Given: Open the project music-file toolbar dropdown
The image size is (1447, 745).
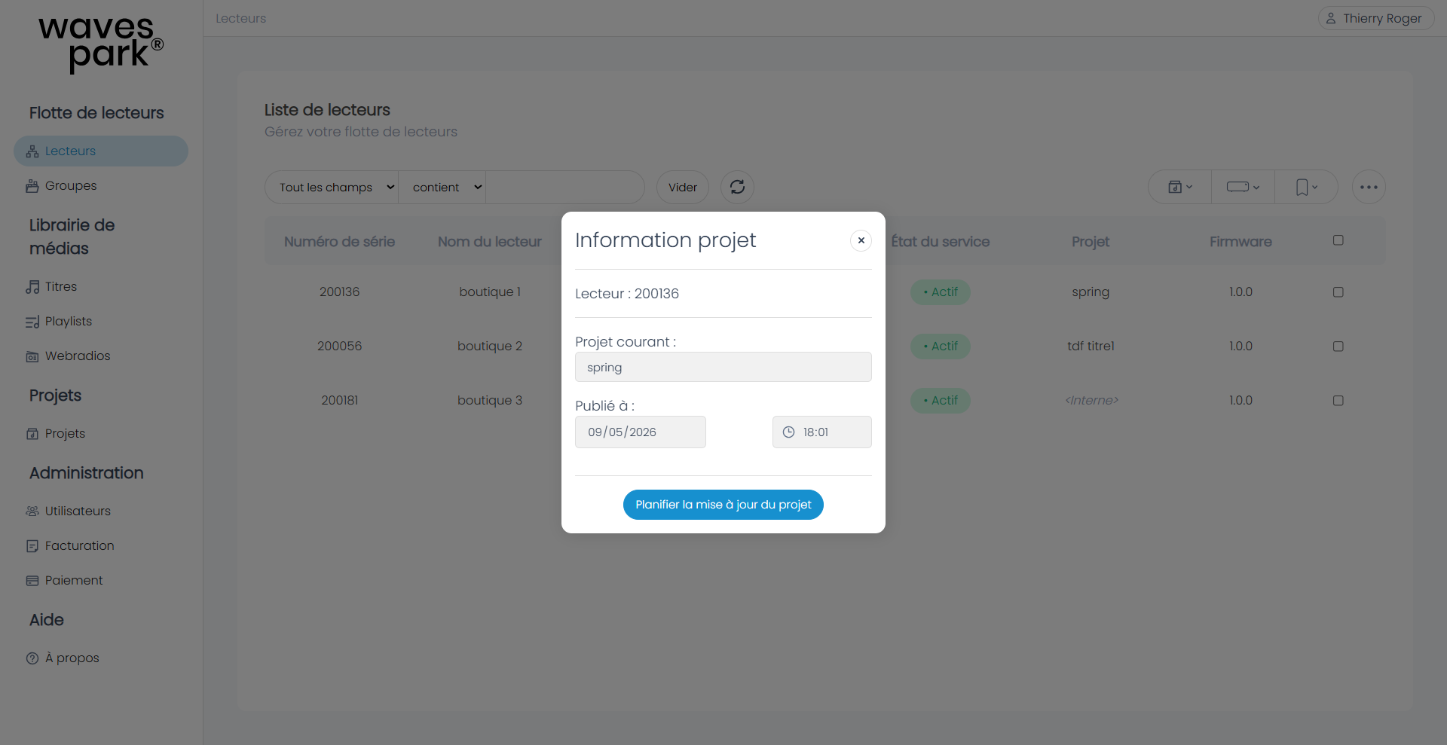Looking at the screenshot, I should [1179, 187].
